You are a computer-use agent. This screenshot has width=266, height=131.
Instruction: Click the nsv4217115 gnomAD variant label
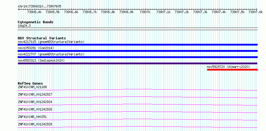51,42
